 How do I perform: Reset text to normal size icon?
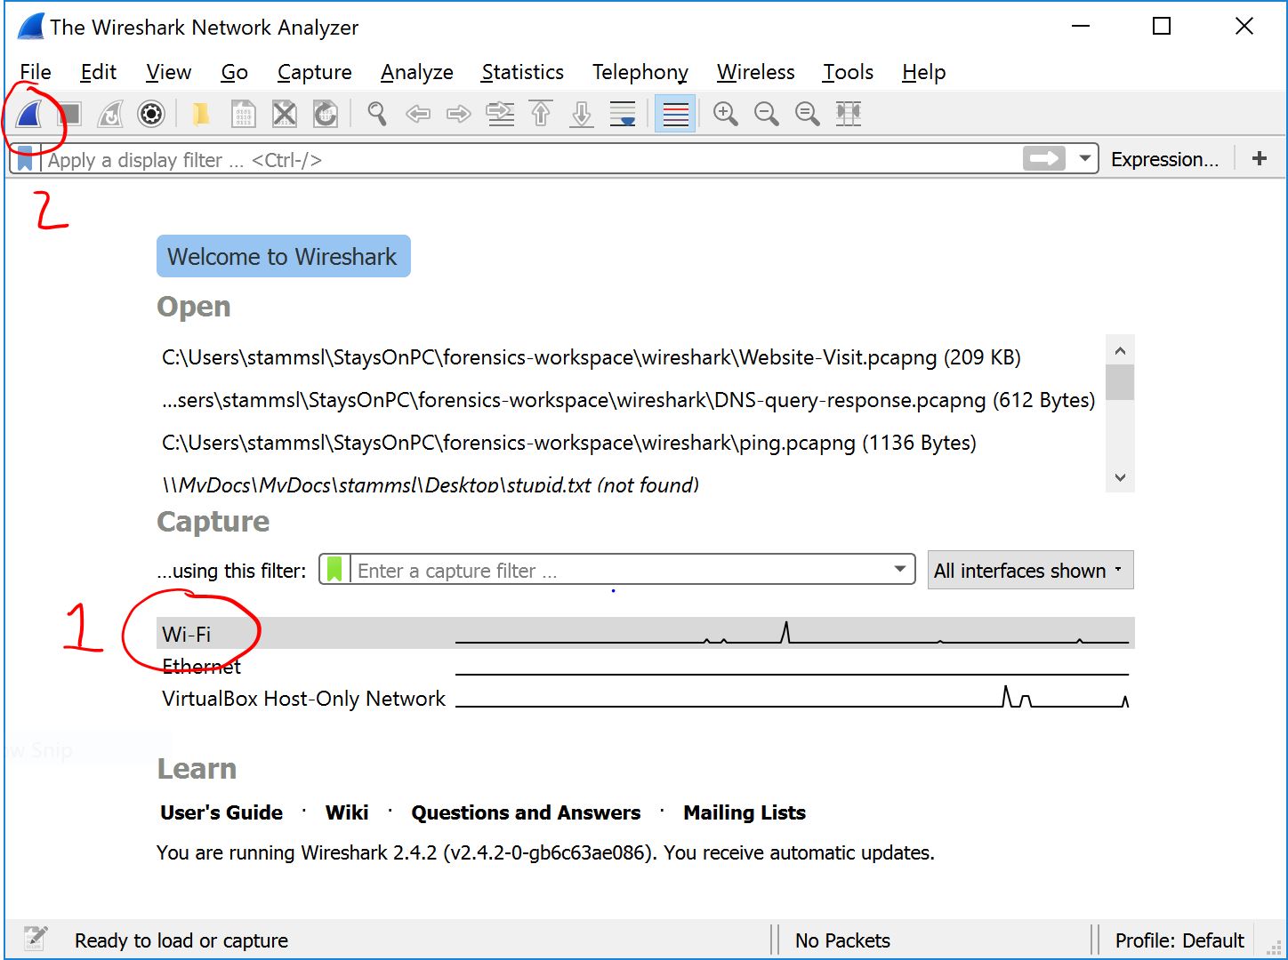808,114
